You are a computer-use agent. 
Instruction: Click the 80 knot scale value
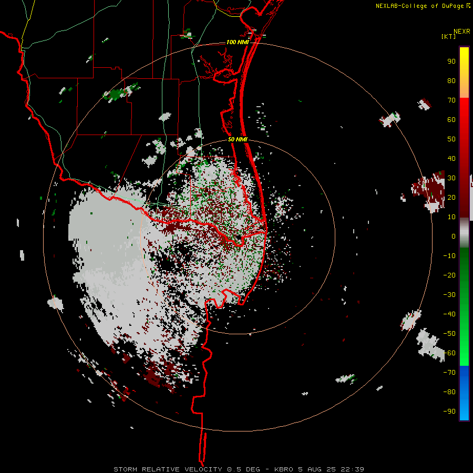pyautogui.click(x=451, y=81)
